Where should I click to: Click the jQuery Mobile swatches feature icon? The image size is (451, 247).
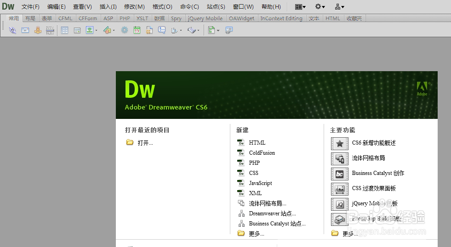tap(339, 204)
